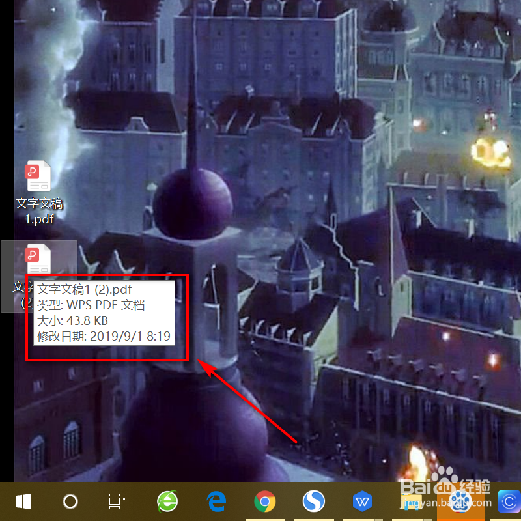Select the 文字文稿1 (2).pdf desktop icon

click(x=38, y=258)
